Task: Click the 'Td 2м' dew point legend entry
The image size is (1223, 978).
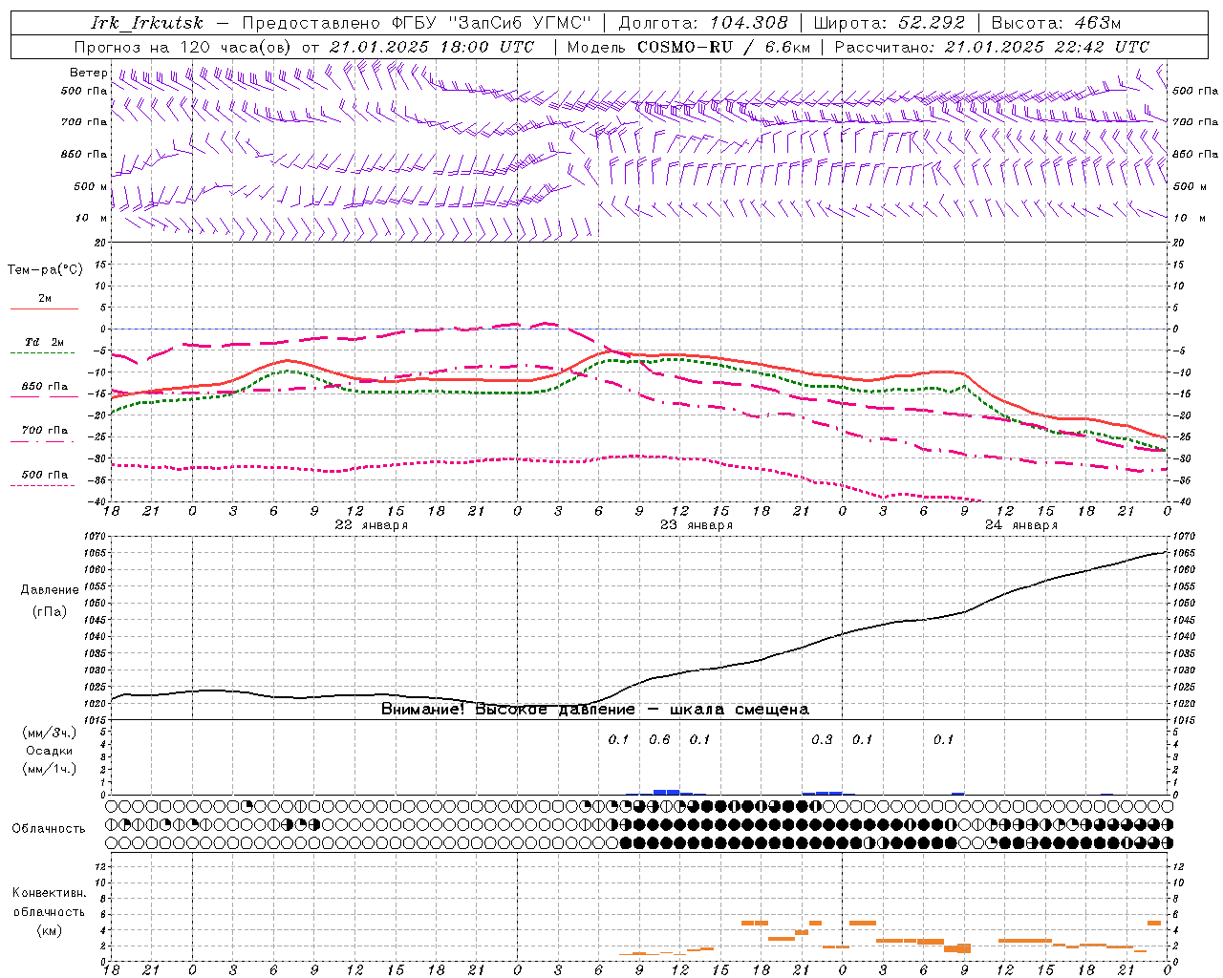Action: pos(45,342)
